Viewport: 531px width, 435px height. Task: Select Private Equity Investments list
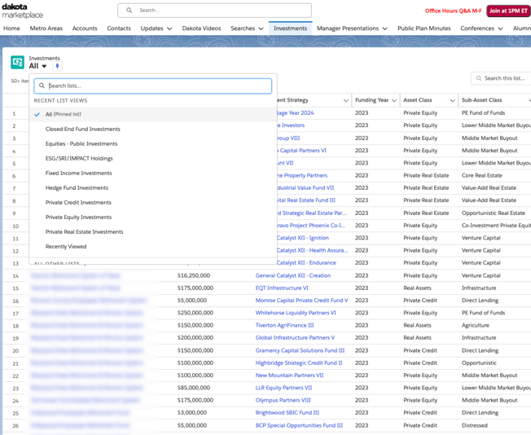[78, 217]
